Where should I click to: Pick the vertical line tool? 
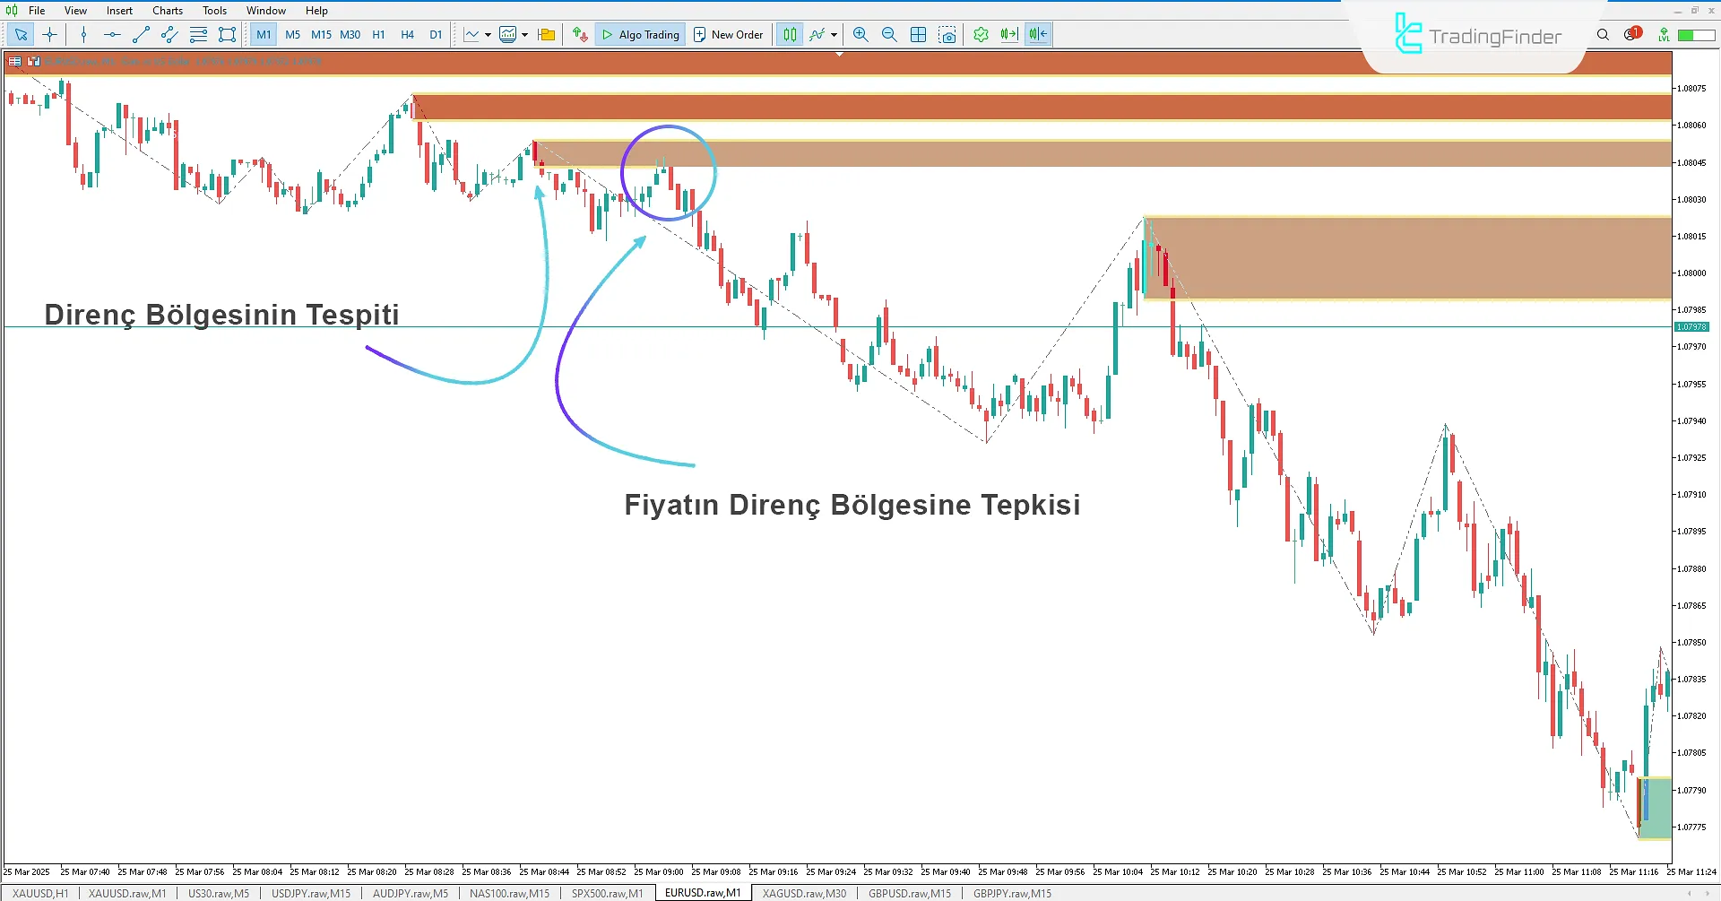click(x=83, y=35)
